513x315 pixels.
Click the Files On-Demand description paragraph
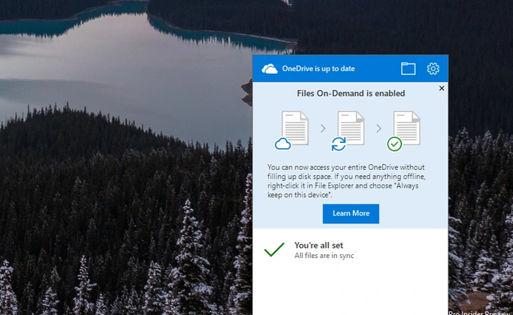pyautogui.click(x=347, y=181)
